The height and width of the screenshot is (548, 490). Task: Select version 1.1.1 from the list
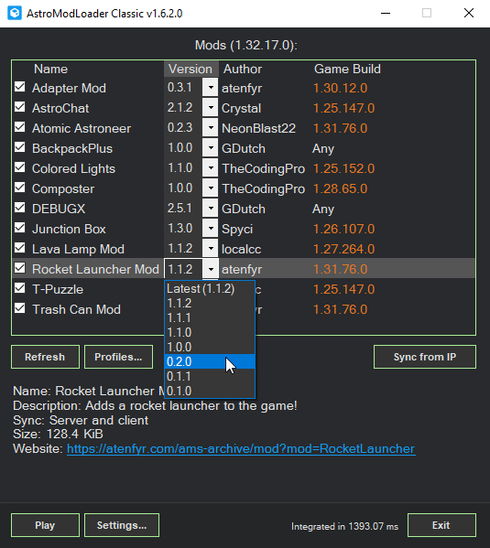[x=210, y=318]
